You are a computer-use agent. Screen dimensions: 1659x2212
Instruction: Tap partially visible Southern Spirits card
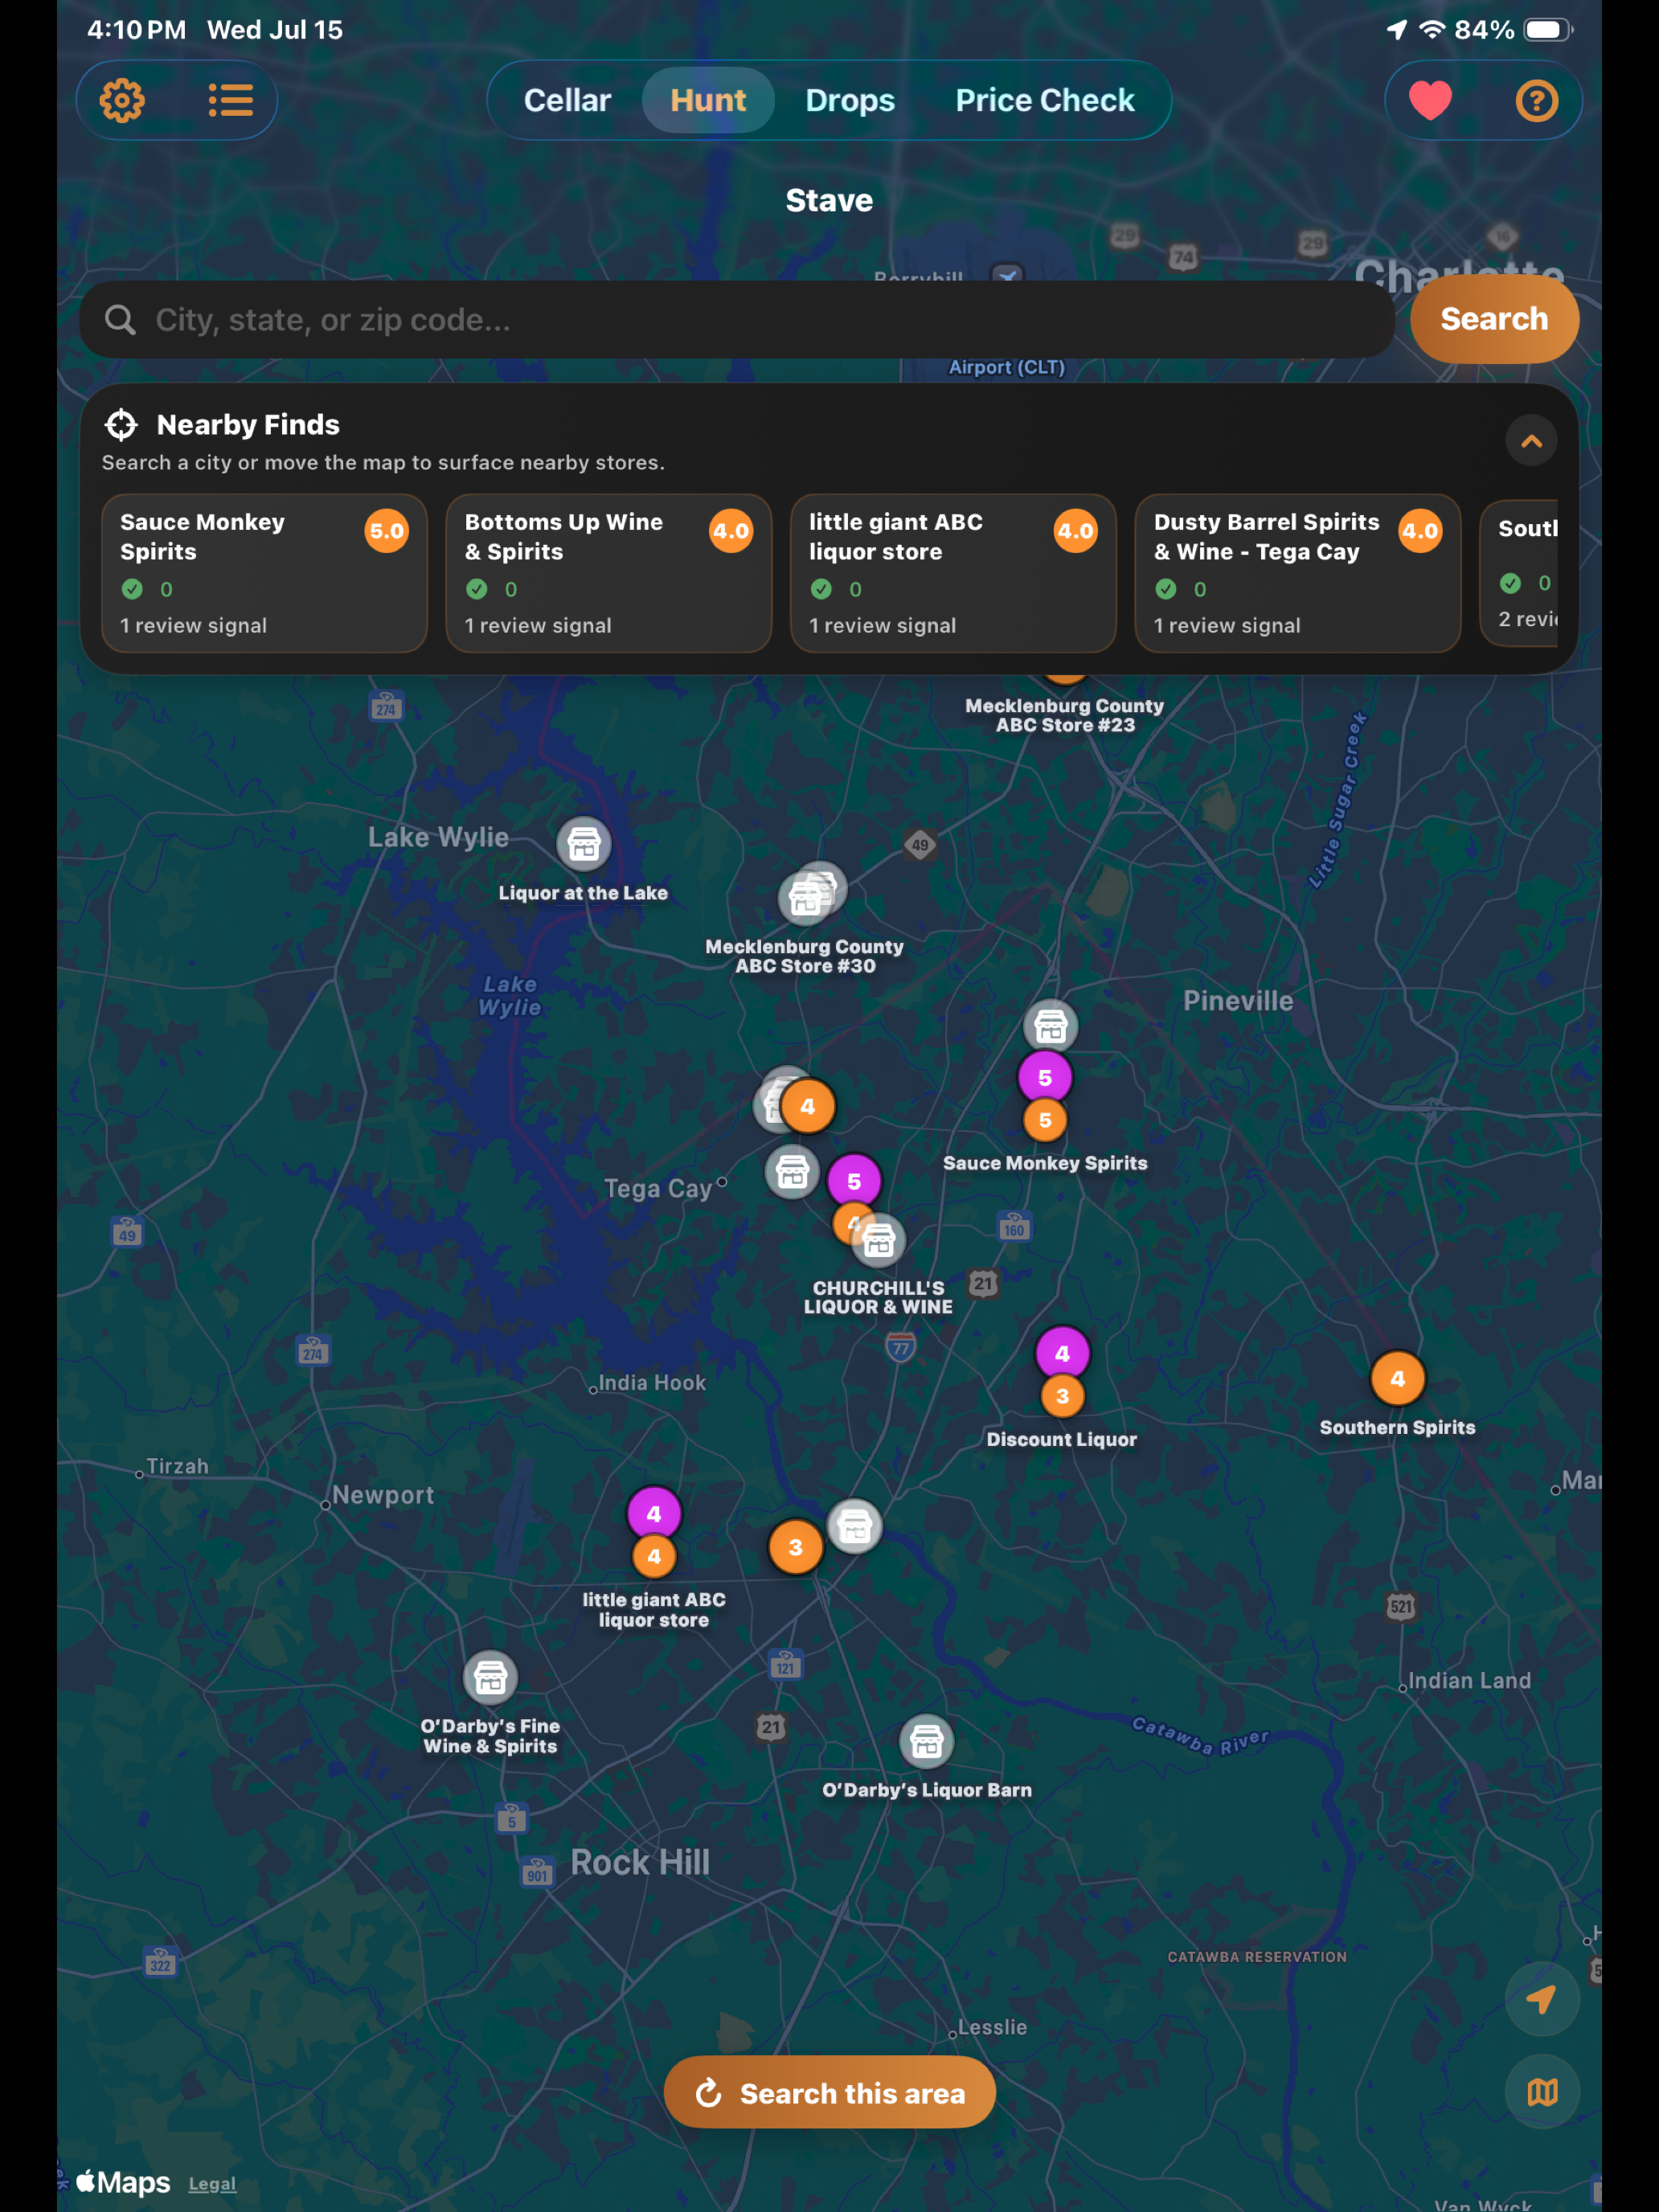[1519, 573]
